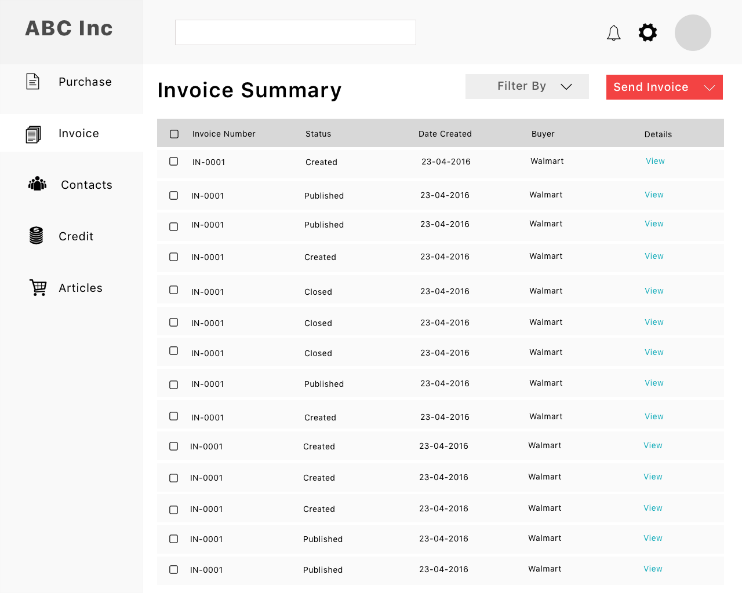Open the Send Invoice dropdown arrow
Screen dimensions: 742x593
(710, 88)
